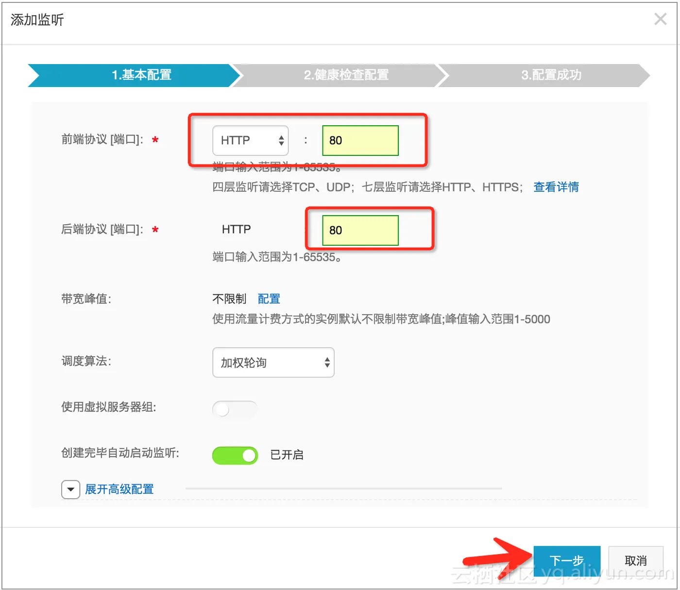
Task: Click inside the frontend port field showing 80
Action: coord(360,140)
